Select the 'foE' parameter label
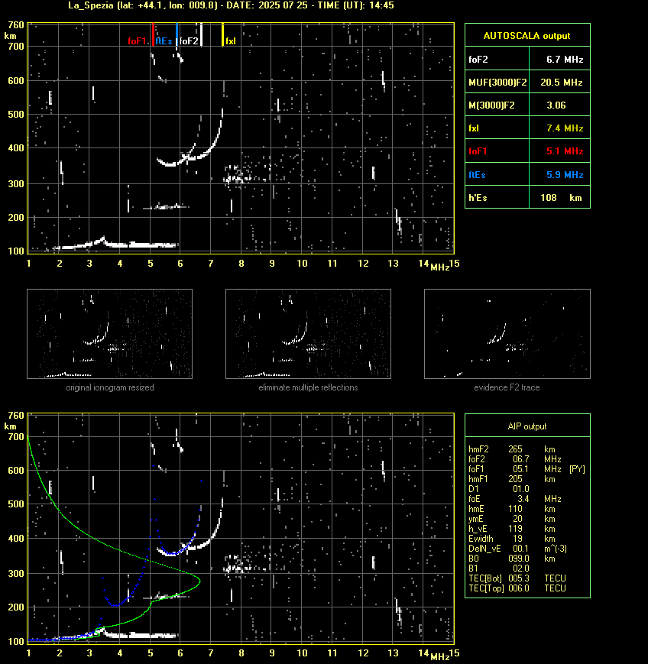Screen dimensions: 648x664 475,499
